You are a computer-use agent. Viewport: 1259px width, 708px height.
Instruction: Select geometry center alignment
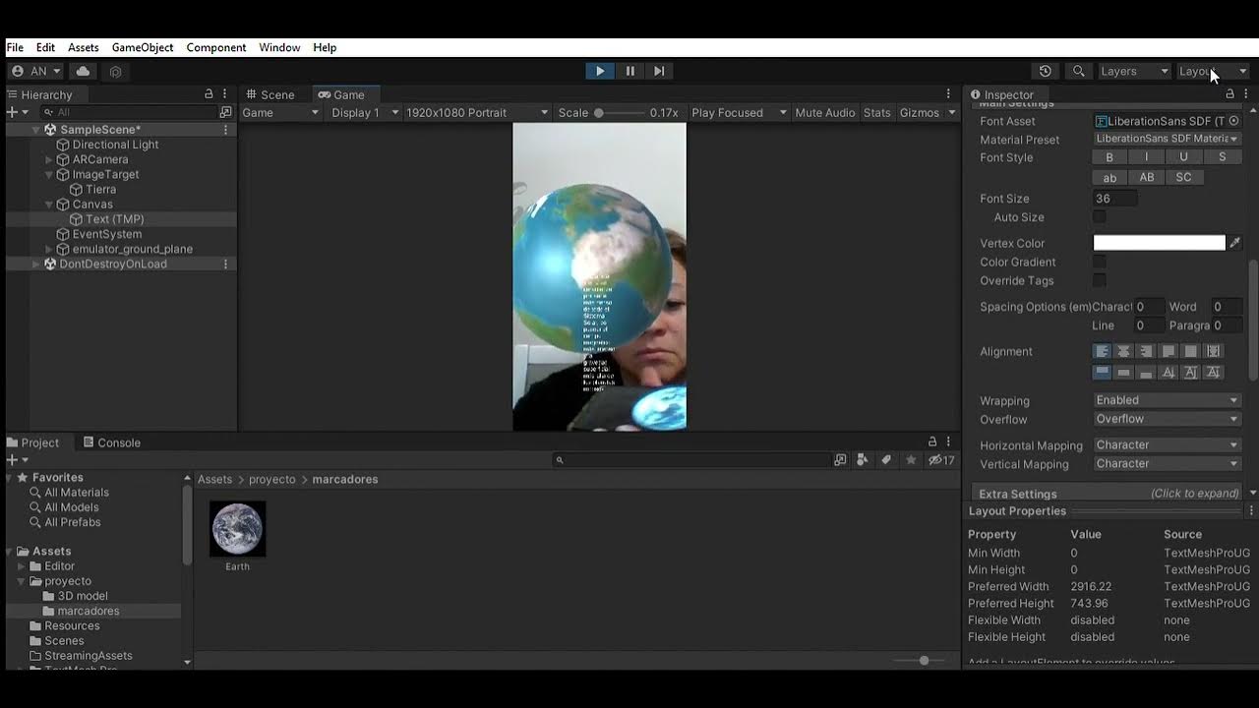[x=1213, y=351]
